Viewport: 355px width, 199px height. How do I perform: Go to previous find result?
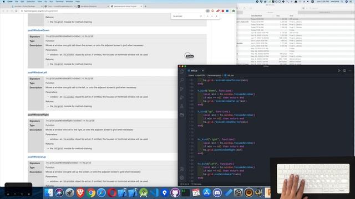pyautogui.click(x=207, y=16)
